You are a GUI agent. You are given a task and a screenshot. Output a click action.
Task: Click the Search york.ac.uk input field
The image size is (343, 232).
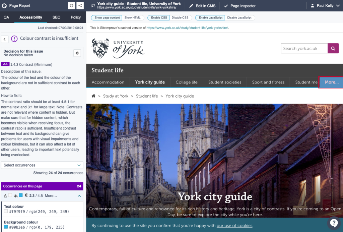304,48
